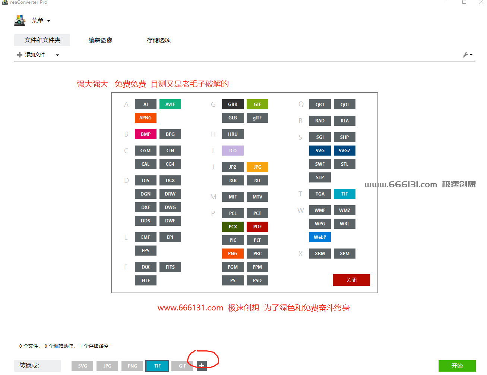Pick the EMF format
Screen dimensions: 487x375
click(x=146, y=237)
